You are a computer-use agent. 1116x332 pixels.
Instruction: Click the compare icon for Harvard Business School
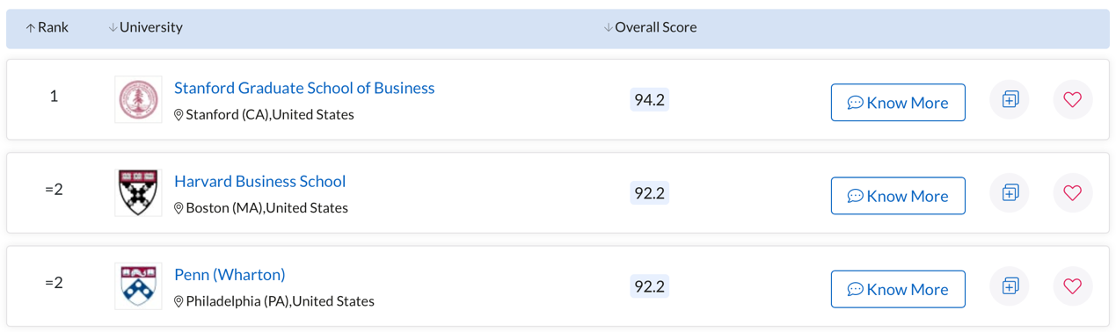tap(1010, 192)
